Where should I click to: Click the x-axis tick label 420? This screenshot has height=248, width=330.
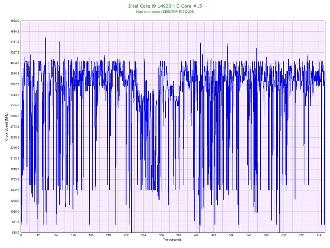click(196, 235)
